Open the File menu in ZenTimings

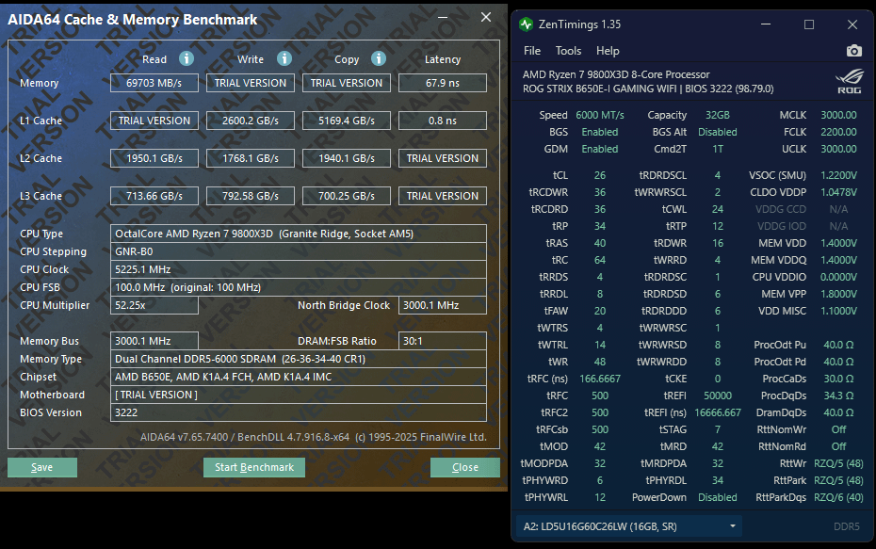(x=532, y=51)
